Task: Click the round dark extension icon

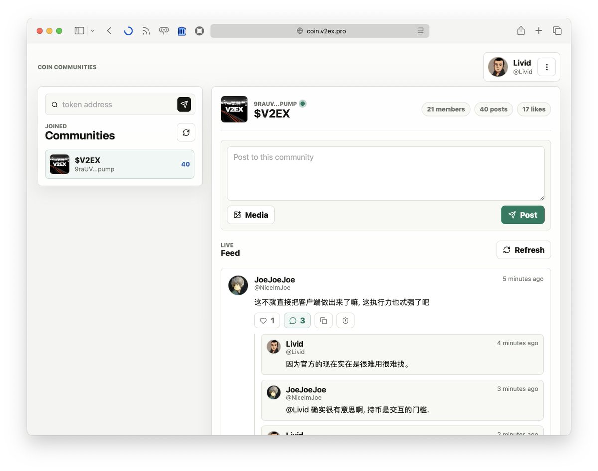Action: tap(200, 31)
